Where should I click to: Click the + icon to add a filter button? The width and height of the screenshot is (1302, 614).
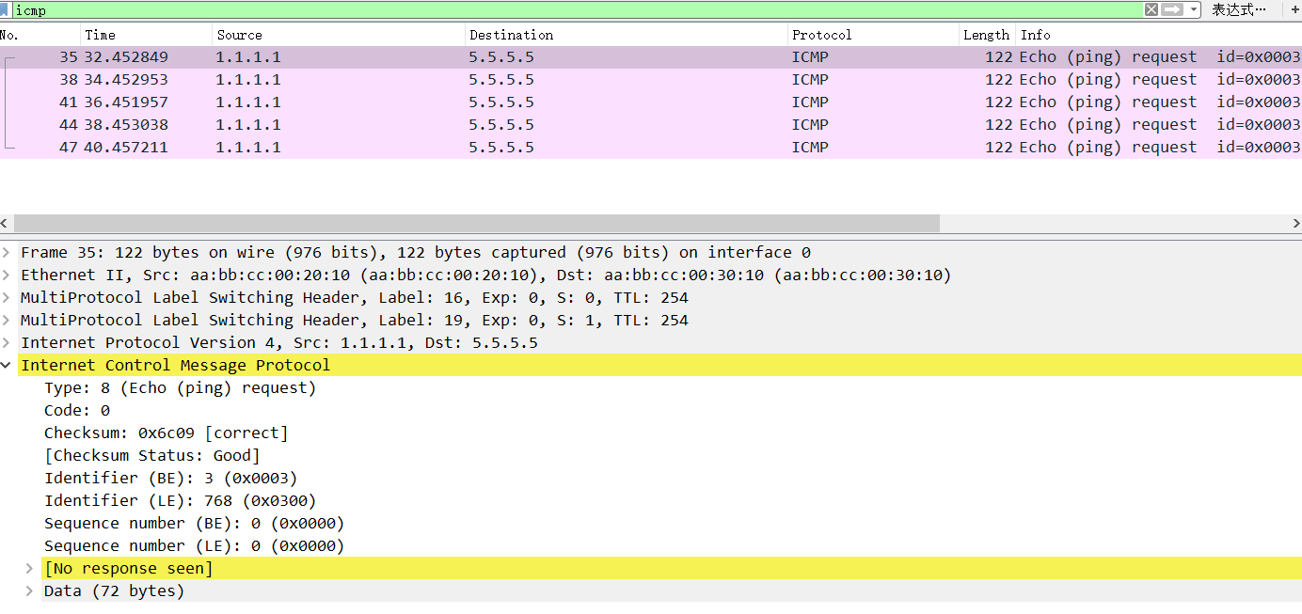coord(1295,9)
